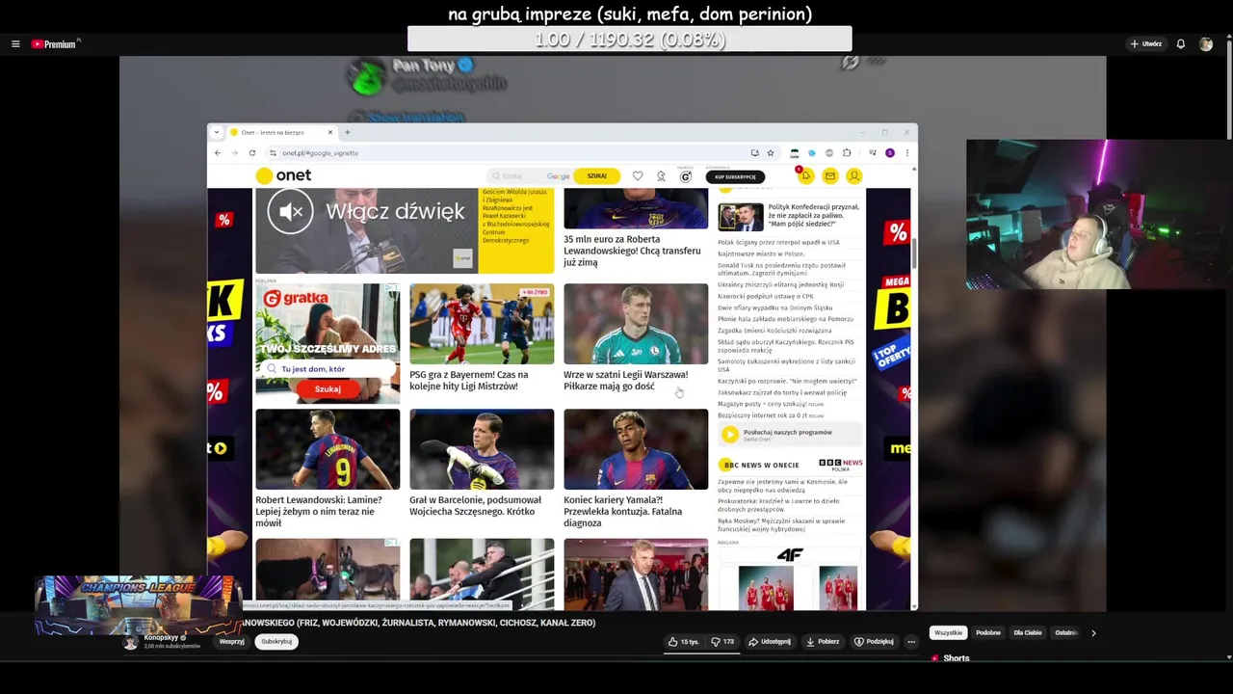Open the YouTube notifications bell

pyautogui.click(x=1181, y=44)
